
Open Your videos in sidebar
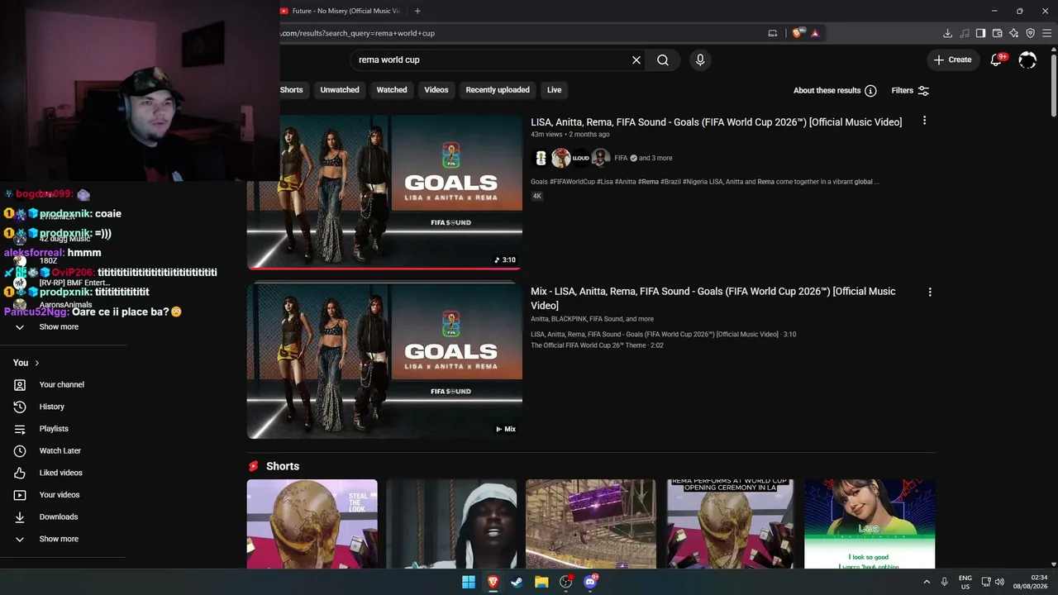60,495
